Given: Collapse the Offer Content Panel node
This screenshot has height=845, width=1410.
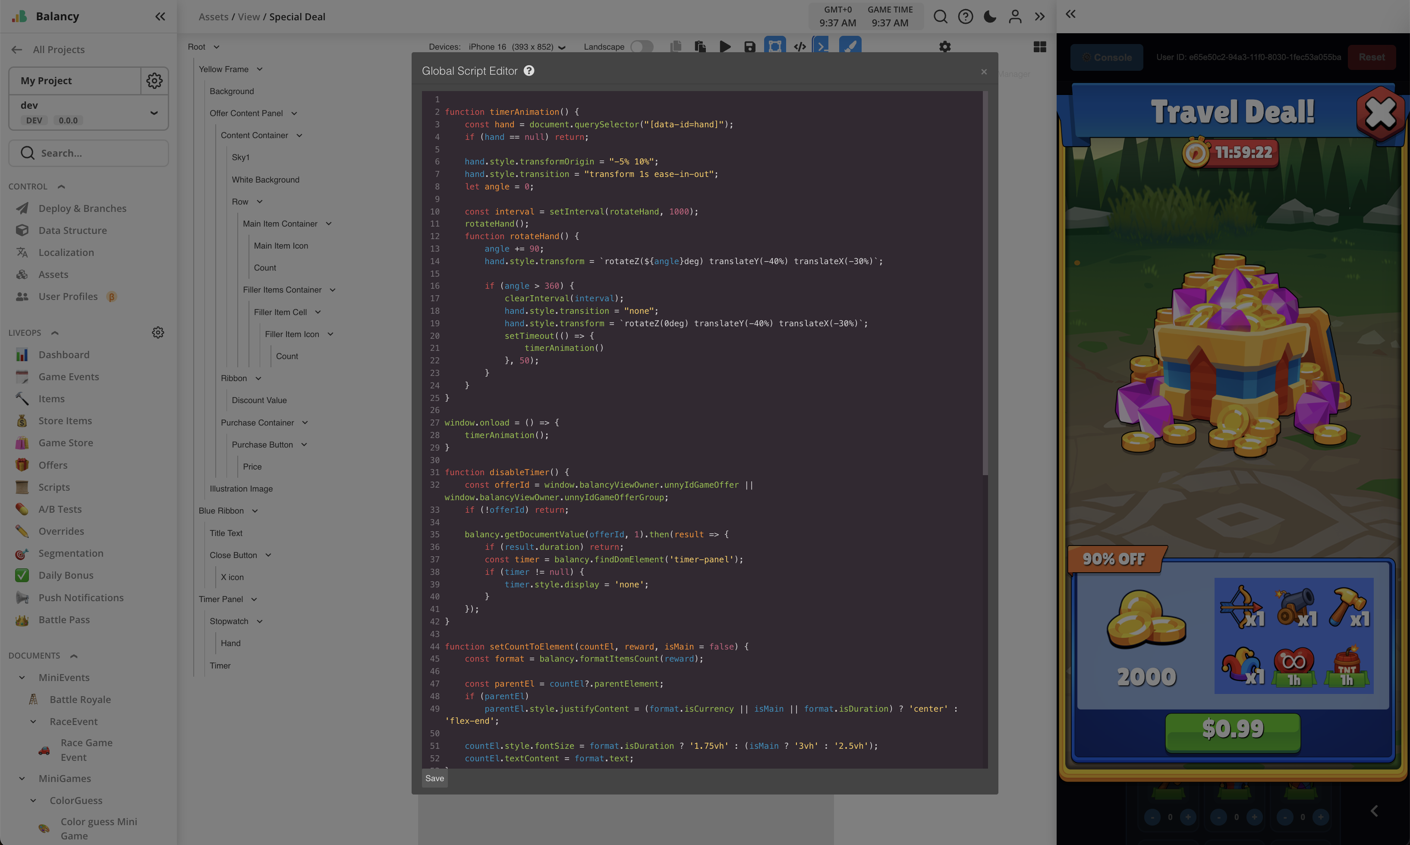Looking at the screenshot, I should pyautogui.click(x=294, y=114).
